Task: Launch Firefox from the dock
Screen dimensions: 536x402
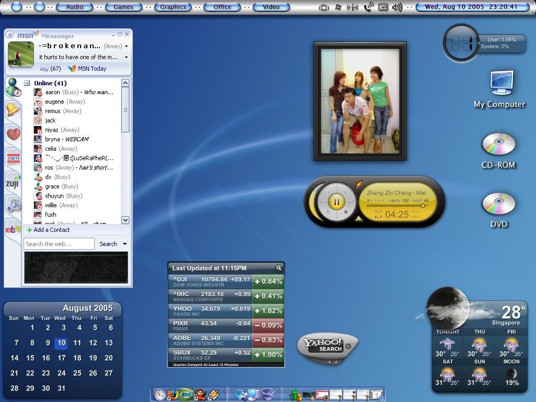Action: tap(173, 395)
